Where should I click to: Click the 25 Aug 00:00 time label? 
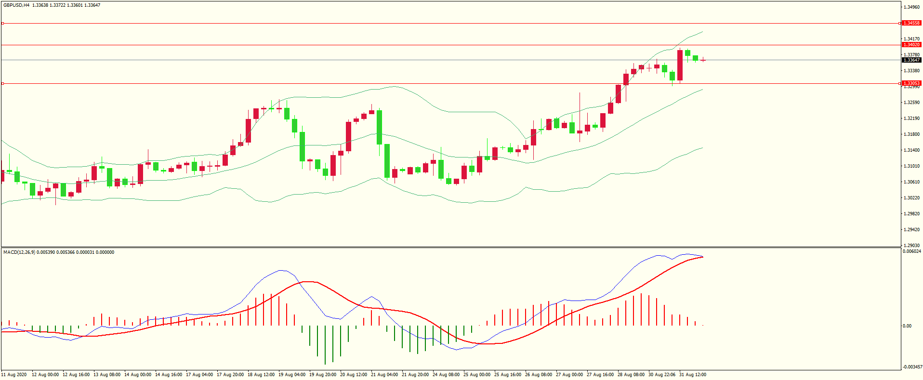point(477,375)
